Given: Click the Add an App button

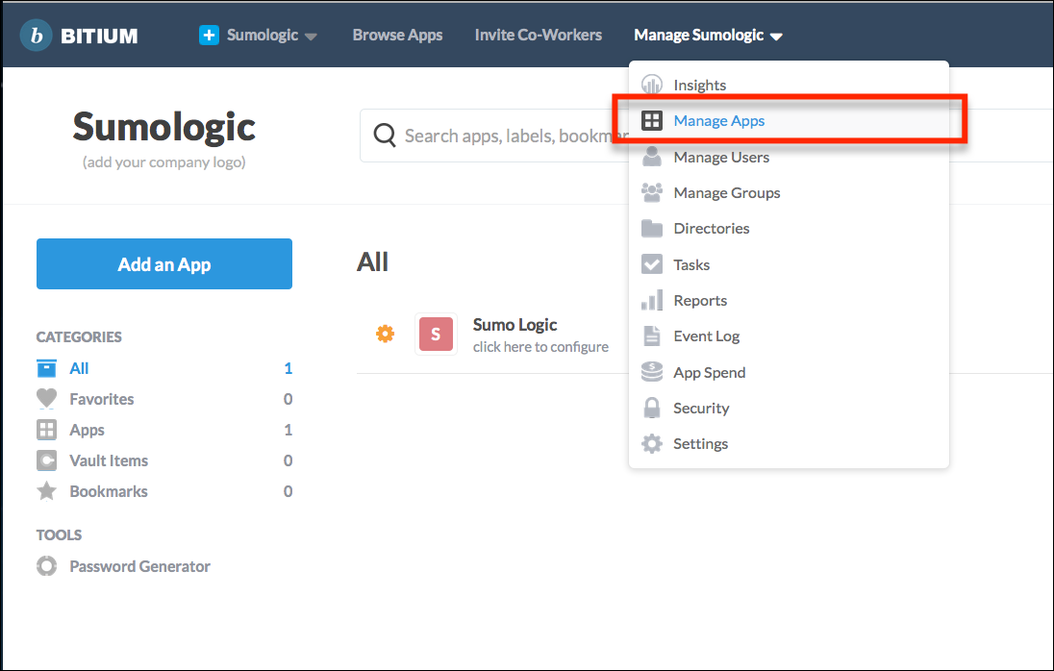Looking at the screenshot, I should point(163,263).
